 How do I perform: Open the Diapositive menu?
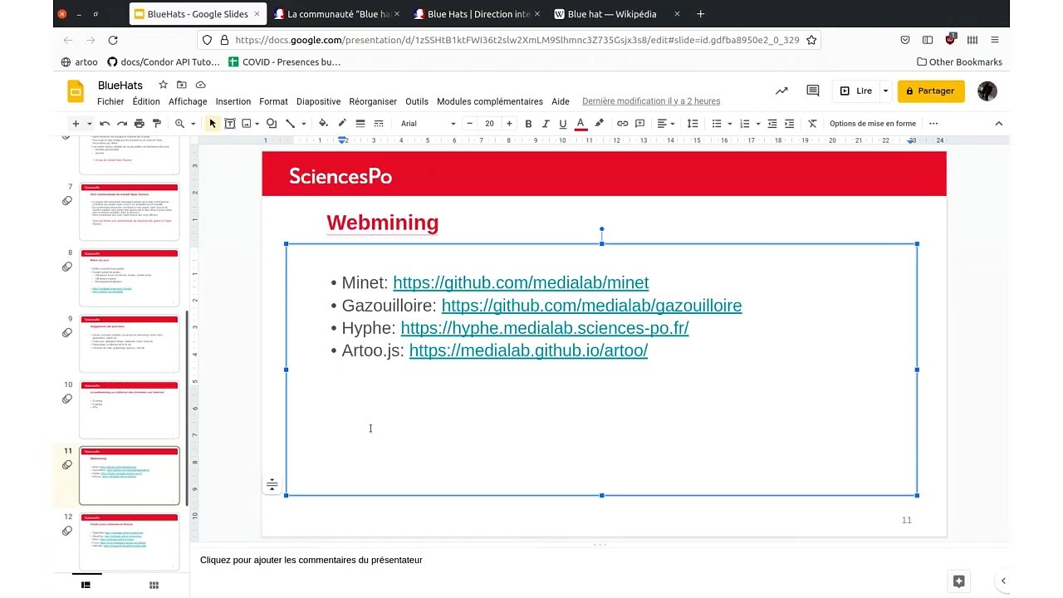pyautogui.click(x=319, y=101)
